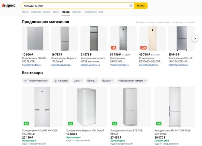Expand the Морозильная камера dropdown
Image resolution: width=202 pixels, height=146 pixels.
132,81
